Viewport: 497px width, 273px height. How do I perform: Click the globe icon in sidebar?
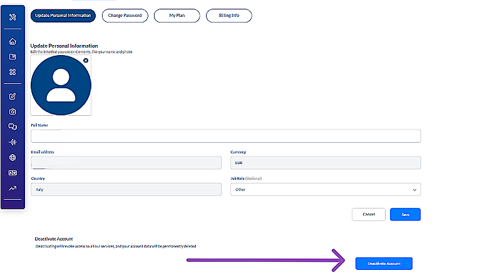[13, 157]
